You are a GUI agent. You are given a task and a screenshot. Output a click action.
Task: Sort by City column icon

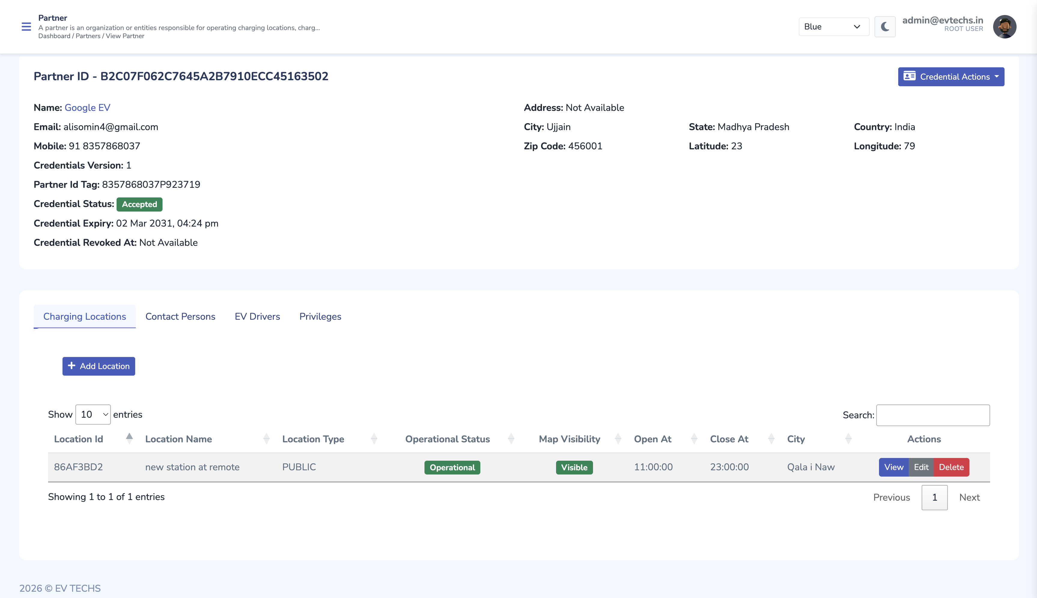tap(848, 439)
